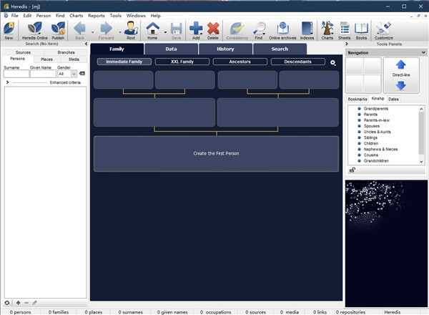Select the Media tab
Image resolution: width=429 pixels, height=315 pixels.
coord(74,59)
